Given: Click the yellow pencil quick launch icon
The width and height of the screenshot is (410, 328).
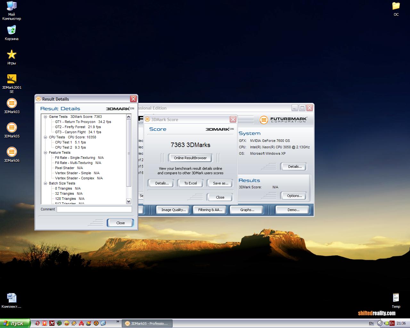Looking at the screenshot, I should click(74, 323).
